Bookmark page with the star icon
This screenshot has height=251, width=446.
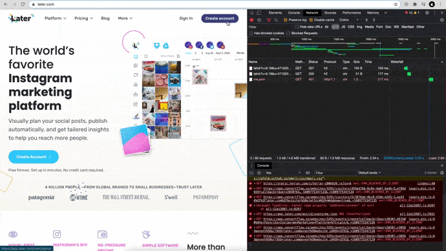[x=396, y=5]
